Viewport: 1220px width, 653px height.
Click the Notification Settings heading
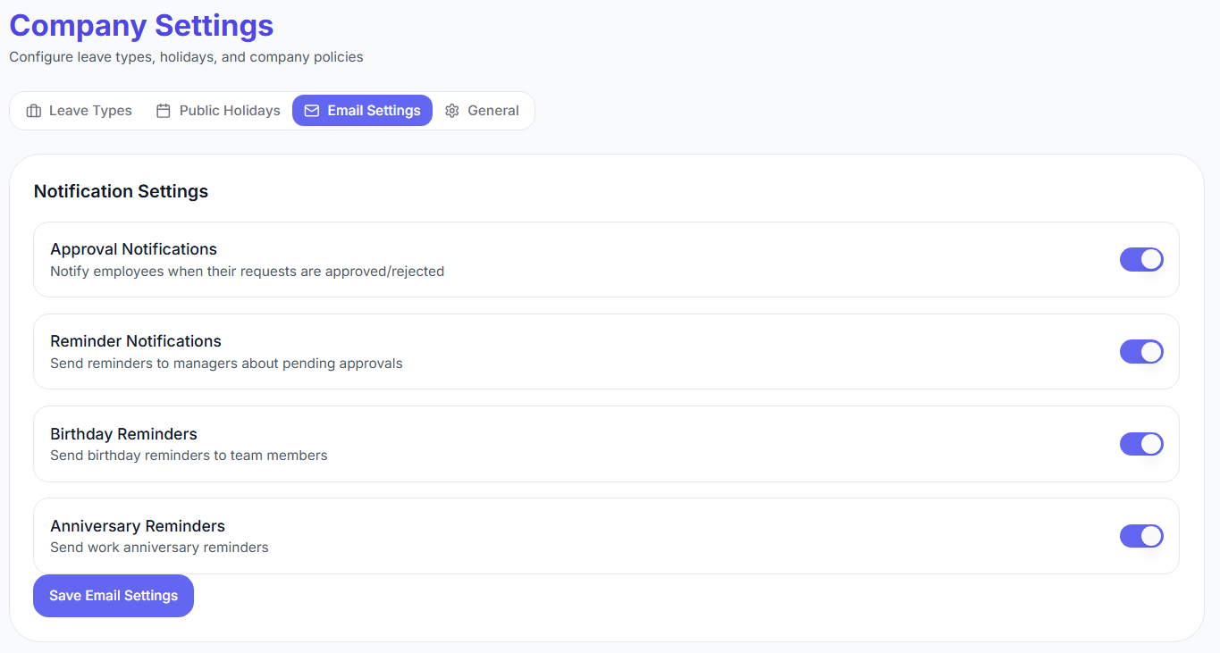point(121,191)
